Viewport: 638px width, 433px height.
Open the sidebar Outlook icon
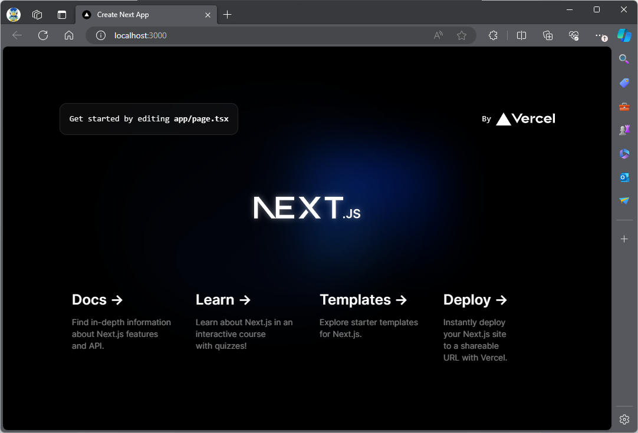click(x=624, y=177)
